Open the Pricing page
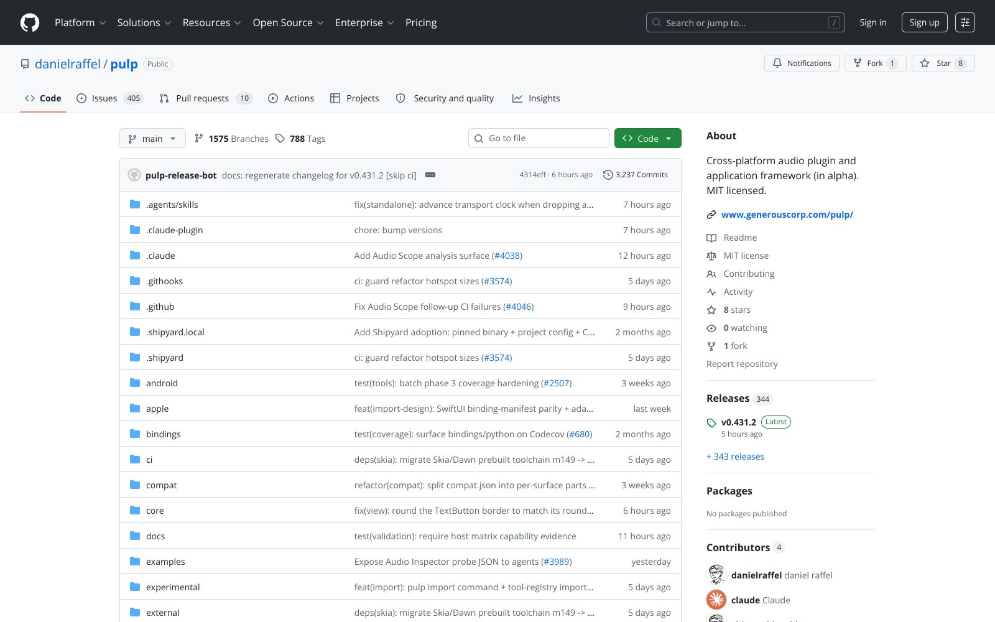The width and height of the screenshot is (995, 622). pyautogui.click(x=421, y=22)
